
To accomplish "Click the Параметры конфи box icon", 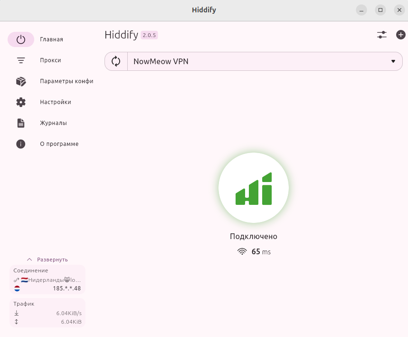I will 21,81.
